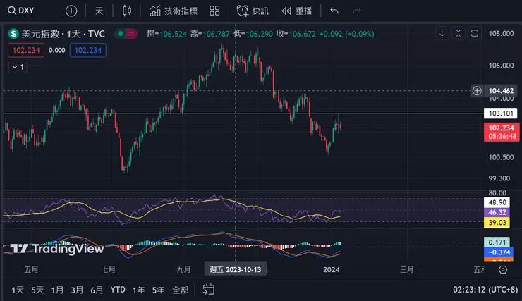Select the 103.101 horizontal line label
Screen dimensions: 522x301
(x=501, y=113)
